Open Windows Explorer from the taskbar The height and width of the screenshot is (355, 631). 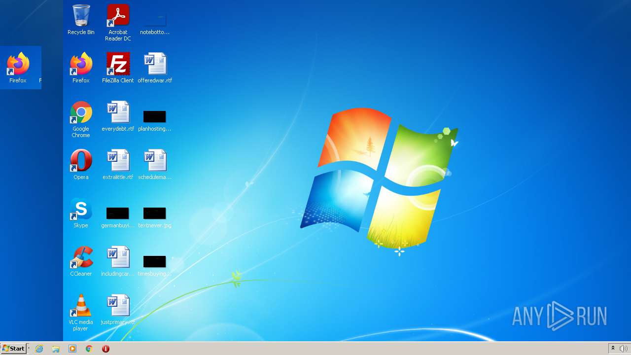[x=56, y=349]
